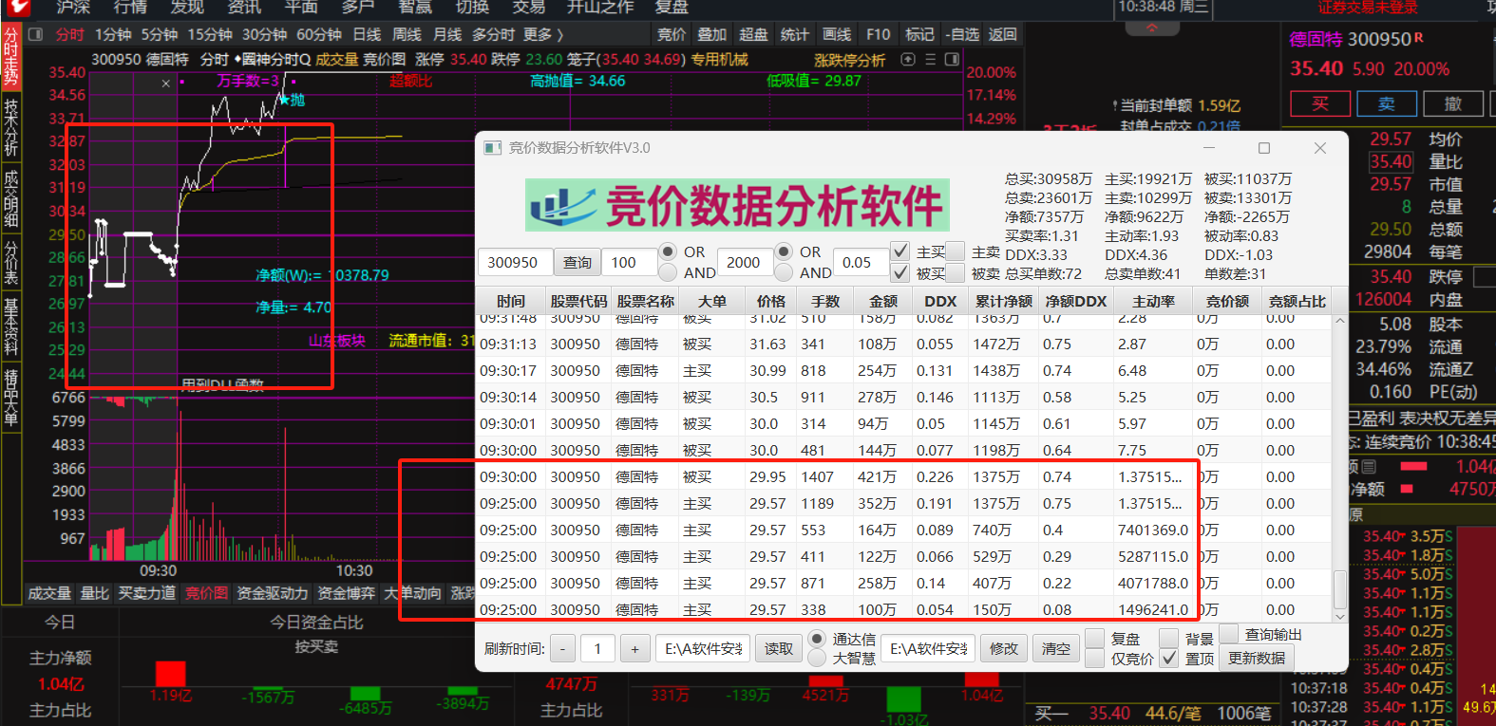
Task: Enable the 被卖 checkbox
Action: click(956, 273)
